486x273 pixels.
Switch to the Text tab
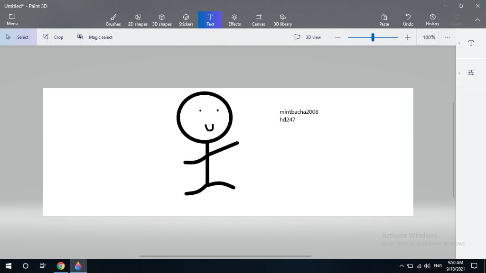click(210, 20)
